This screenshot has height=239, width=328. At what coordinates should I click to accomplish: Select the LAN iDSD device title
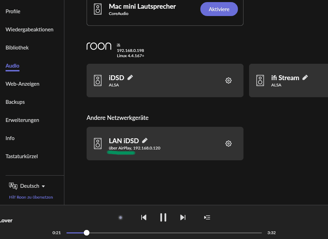[x=124, y=141]
